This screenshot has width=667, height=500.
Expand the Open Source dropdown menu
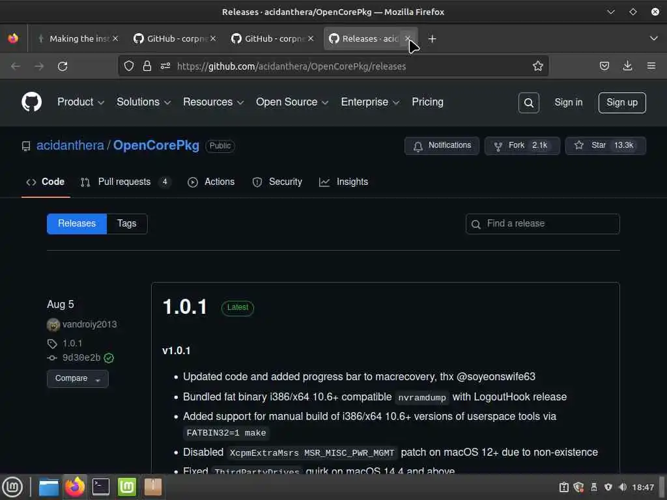[x=292, y=102]
